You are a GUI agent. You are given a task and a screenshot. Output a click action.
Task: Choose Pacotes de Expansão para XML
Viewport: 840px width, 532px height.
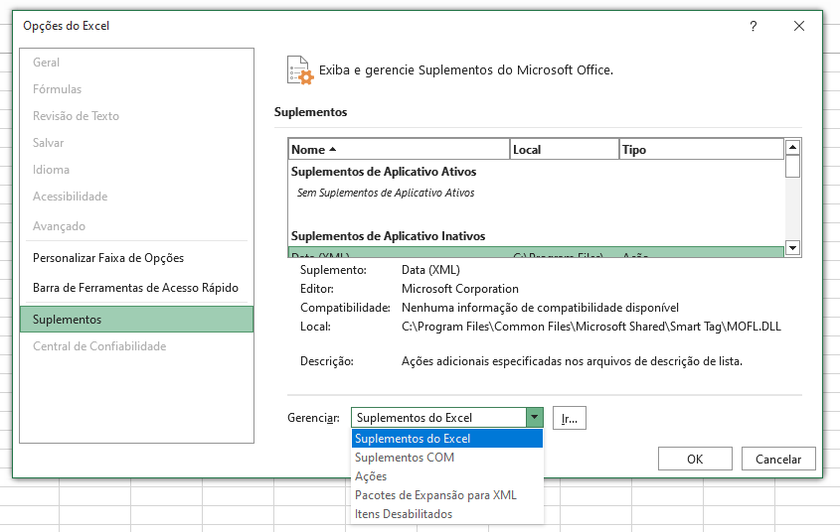point(447,495)
